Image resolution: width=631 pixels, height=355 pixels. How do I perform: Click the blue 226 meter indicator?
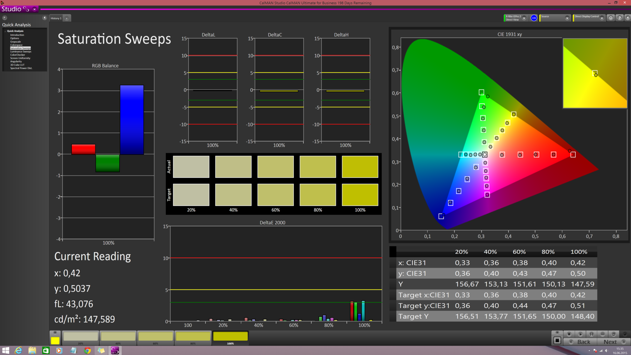534,18
